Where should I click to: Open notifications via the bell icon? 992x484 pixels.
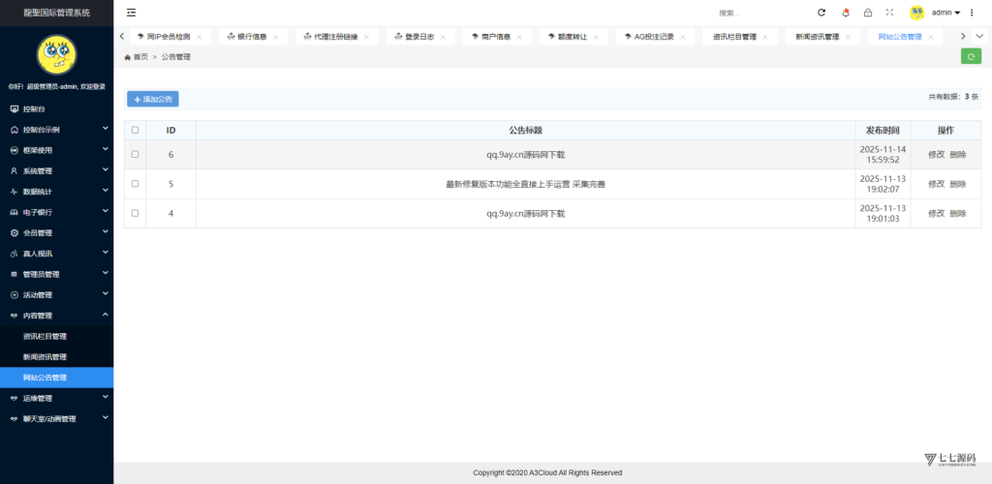(x=846, y=13)
